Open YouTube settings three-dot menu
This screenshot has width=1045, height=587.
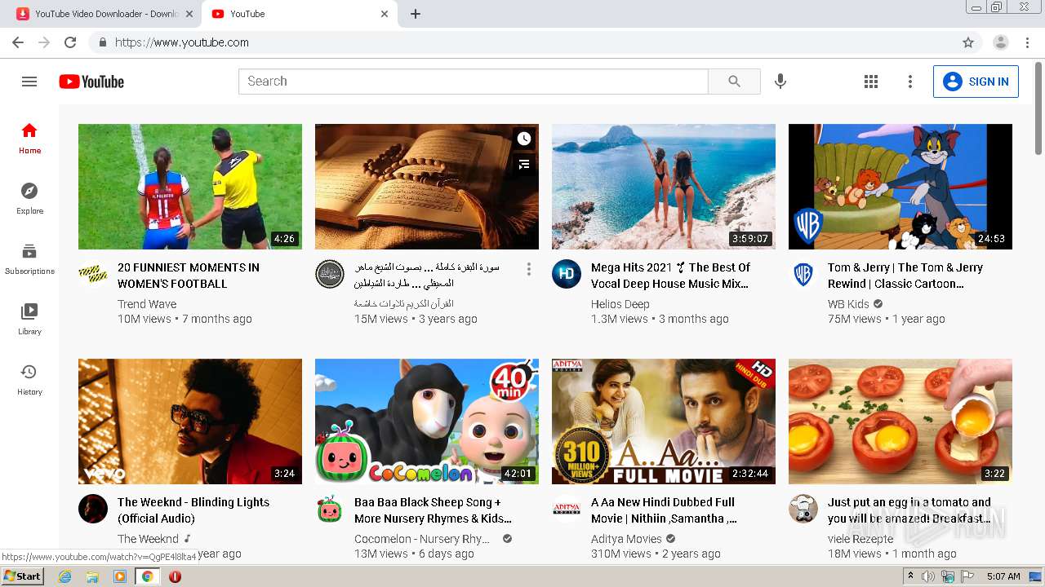[x=910, y=82]
